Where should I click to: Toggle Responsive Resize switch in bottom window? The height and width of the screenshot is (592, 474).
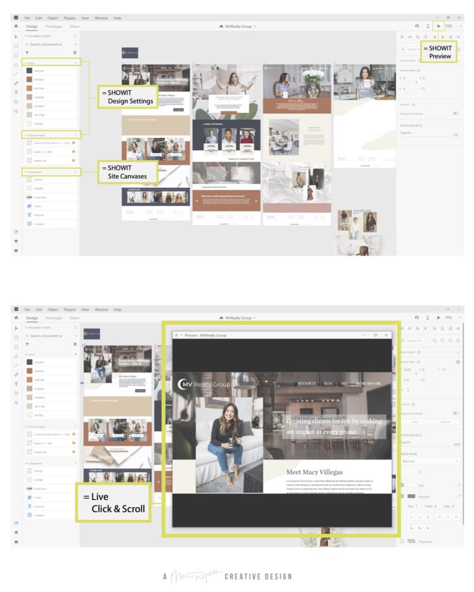click(x=456, y=413)
